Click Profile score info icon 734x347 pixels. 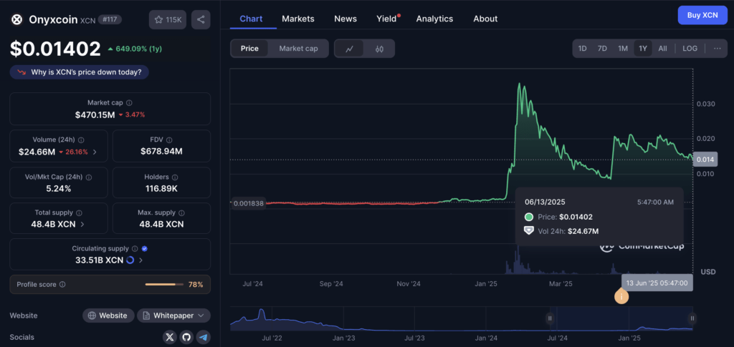63,285
